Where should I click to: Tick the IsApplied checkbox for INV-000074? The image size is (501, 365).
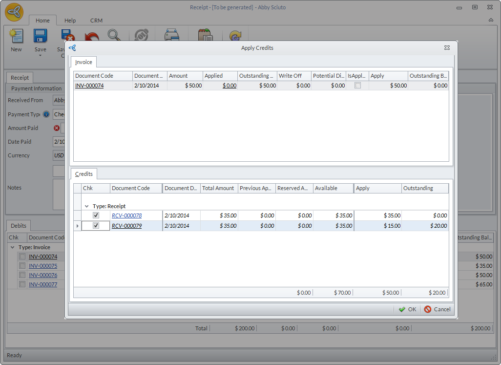point(357,86)
